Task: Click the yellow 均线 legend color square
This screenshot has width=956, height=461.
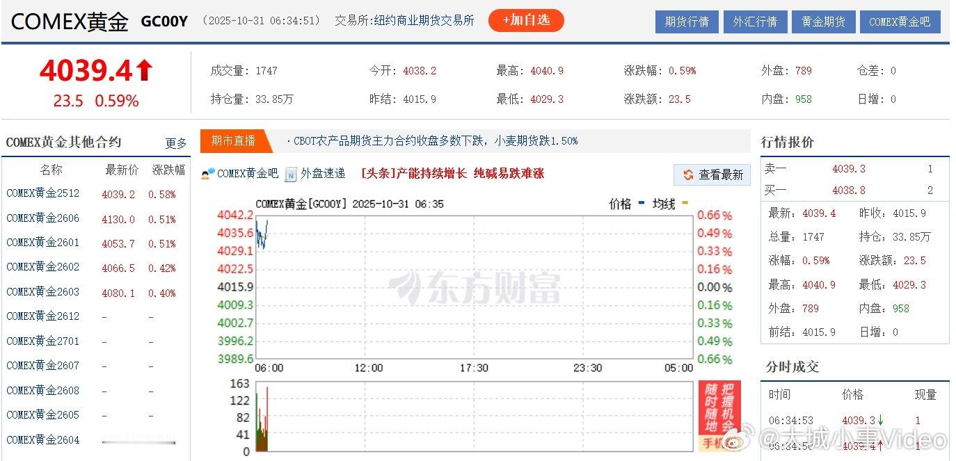Action: click(x=684, y=204)
